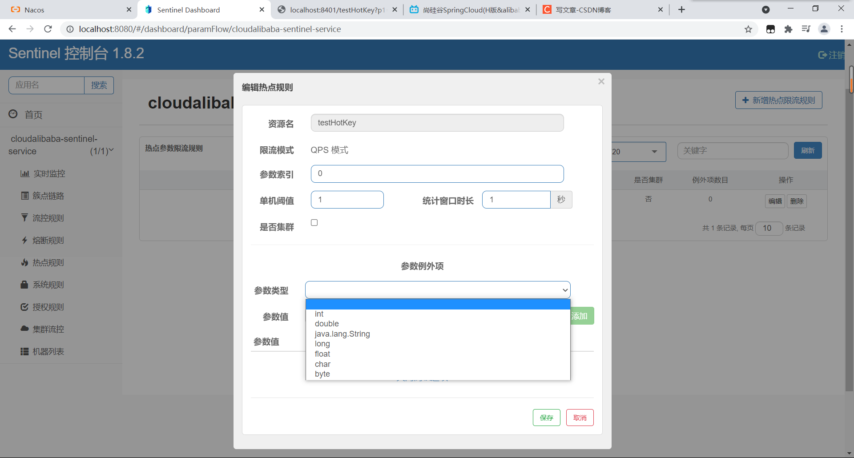Click the 搜索 button
This screenshot has width=854, height=458.
coord(99,85)
